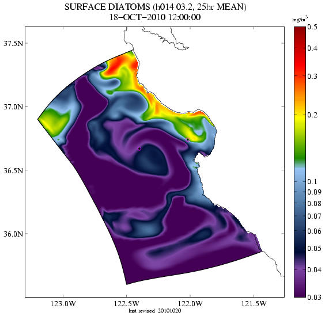The image size is (325, 316).
Task: Click the 36.0N latitude axis label
Action: (x=13, y=234)
